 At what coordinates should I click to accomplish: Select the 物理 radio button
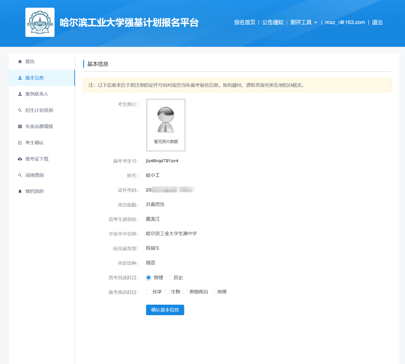click(149, 278)
